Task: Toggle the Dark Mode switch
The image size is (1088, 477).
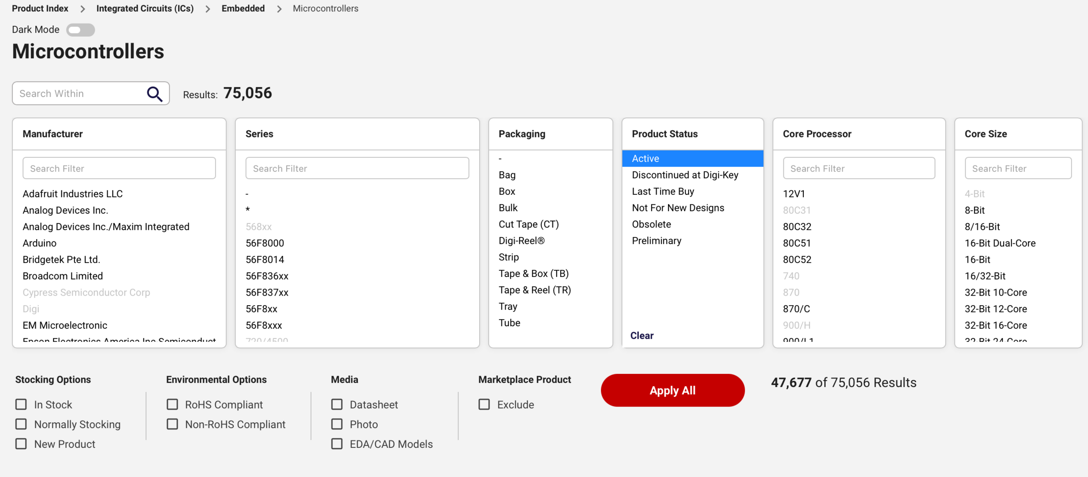Action: (81, 30)
